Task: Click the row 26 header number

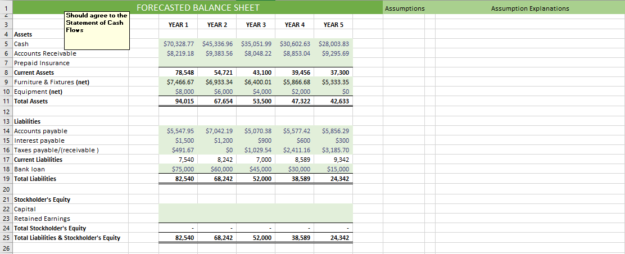Action: pyautogui.click(x=6, y=248)
